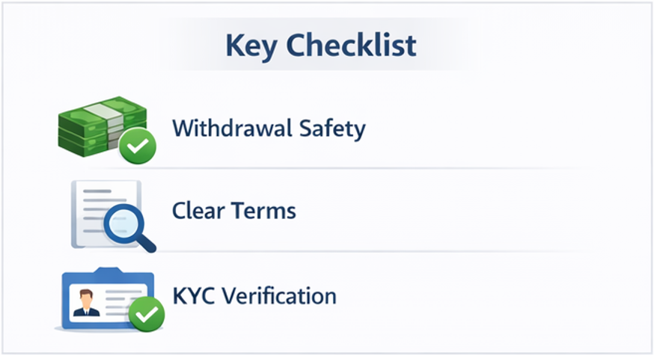
Task: Click the gray text lines on the ID card
Action: tap(120, 300)
